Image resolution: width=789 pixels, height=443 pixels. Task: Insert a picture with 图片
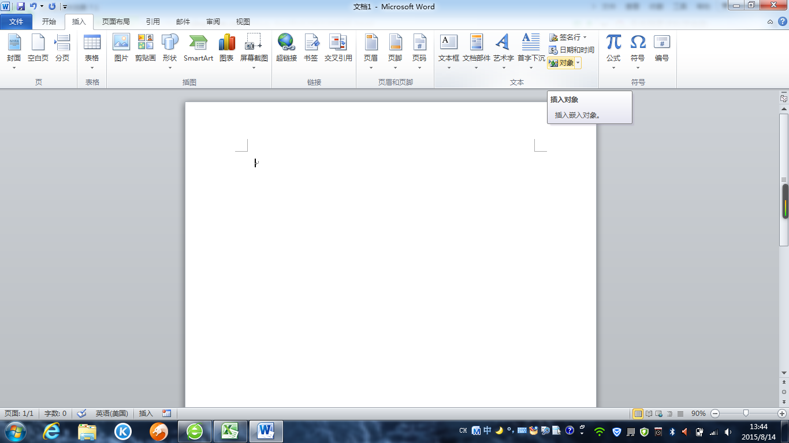121,48
